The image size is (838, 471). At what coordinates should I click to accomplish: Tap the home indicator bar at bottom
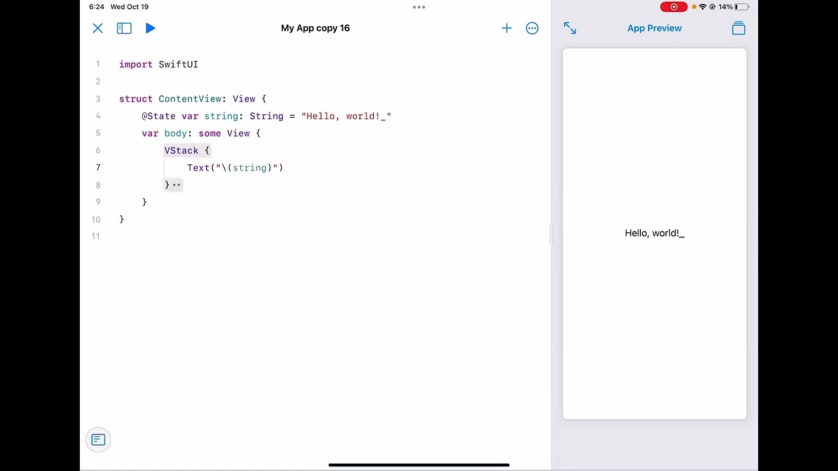(x=419, y=465)
